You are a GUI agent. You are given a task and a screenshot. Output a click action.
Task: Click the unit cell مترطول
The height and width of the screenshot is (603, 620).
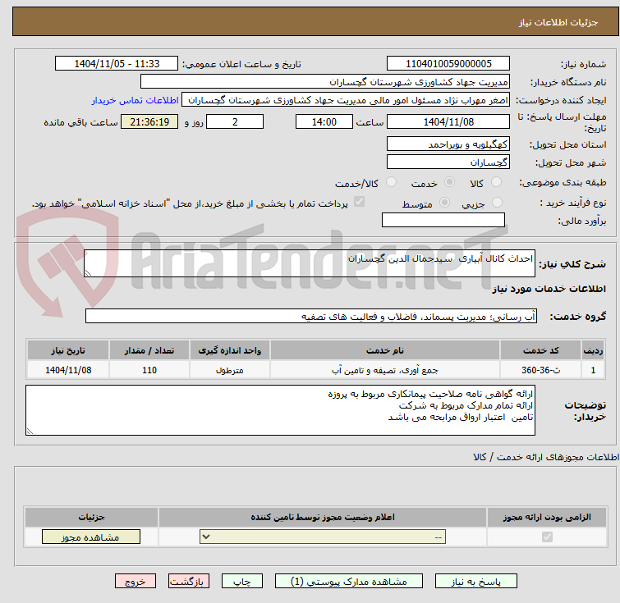[x=230, y=370]
